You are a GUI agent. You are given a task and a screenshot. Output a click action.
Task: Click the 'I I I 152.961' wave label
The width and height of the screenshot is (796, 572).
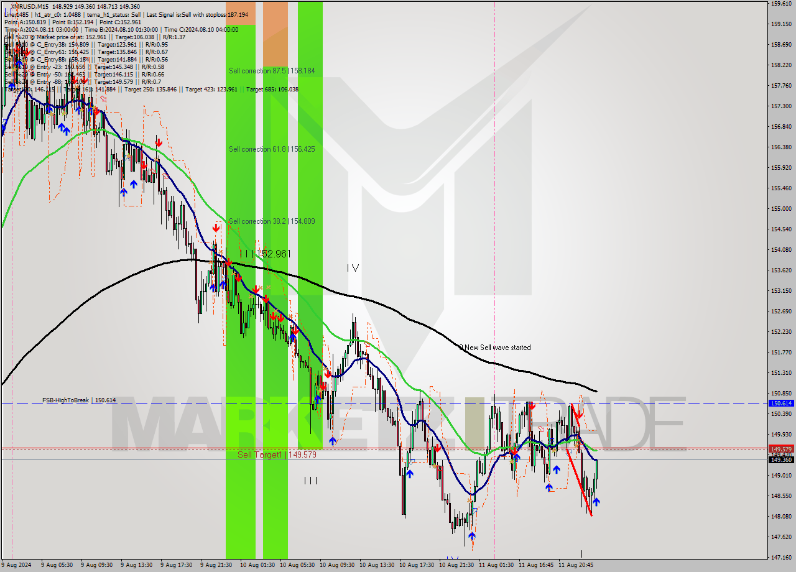(266, 254)
